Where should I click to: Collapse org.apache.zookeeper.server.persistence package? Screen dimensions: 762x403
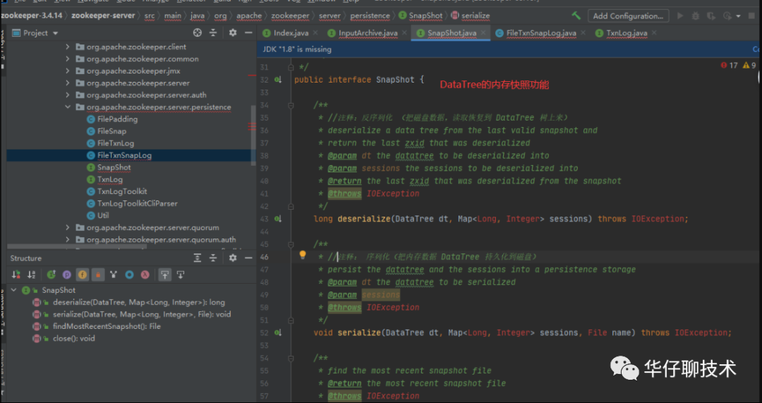pyautogui.click(x=68, y=107)
